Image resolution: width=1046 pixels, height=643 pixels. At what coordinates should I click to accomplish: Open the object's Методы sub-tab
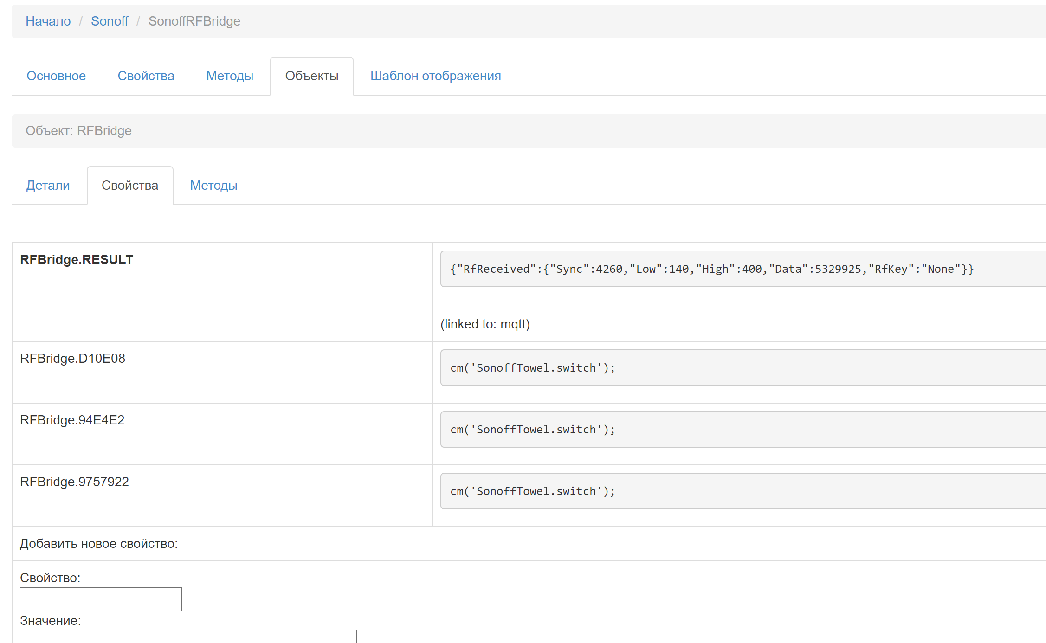pyautogui.click(x=213, y=186)
